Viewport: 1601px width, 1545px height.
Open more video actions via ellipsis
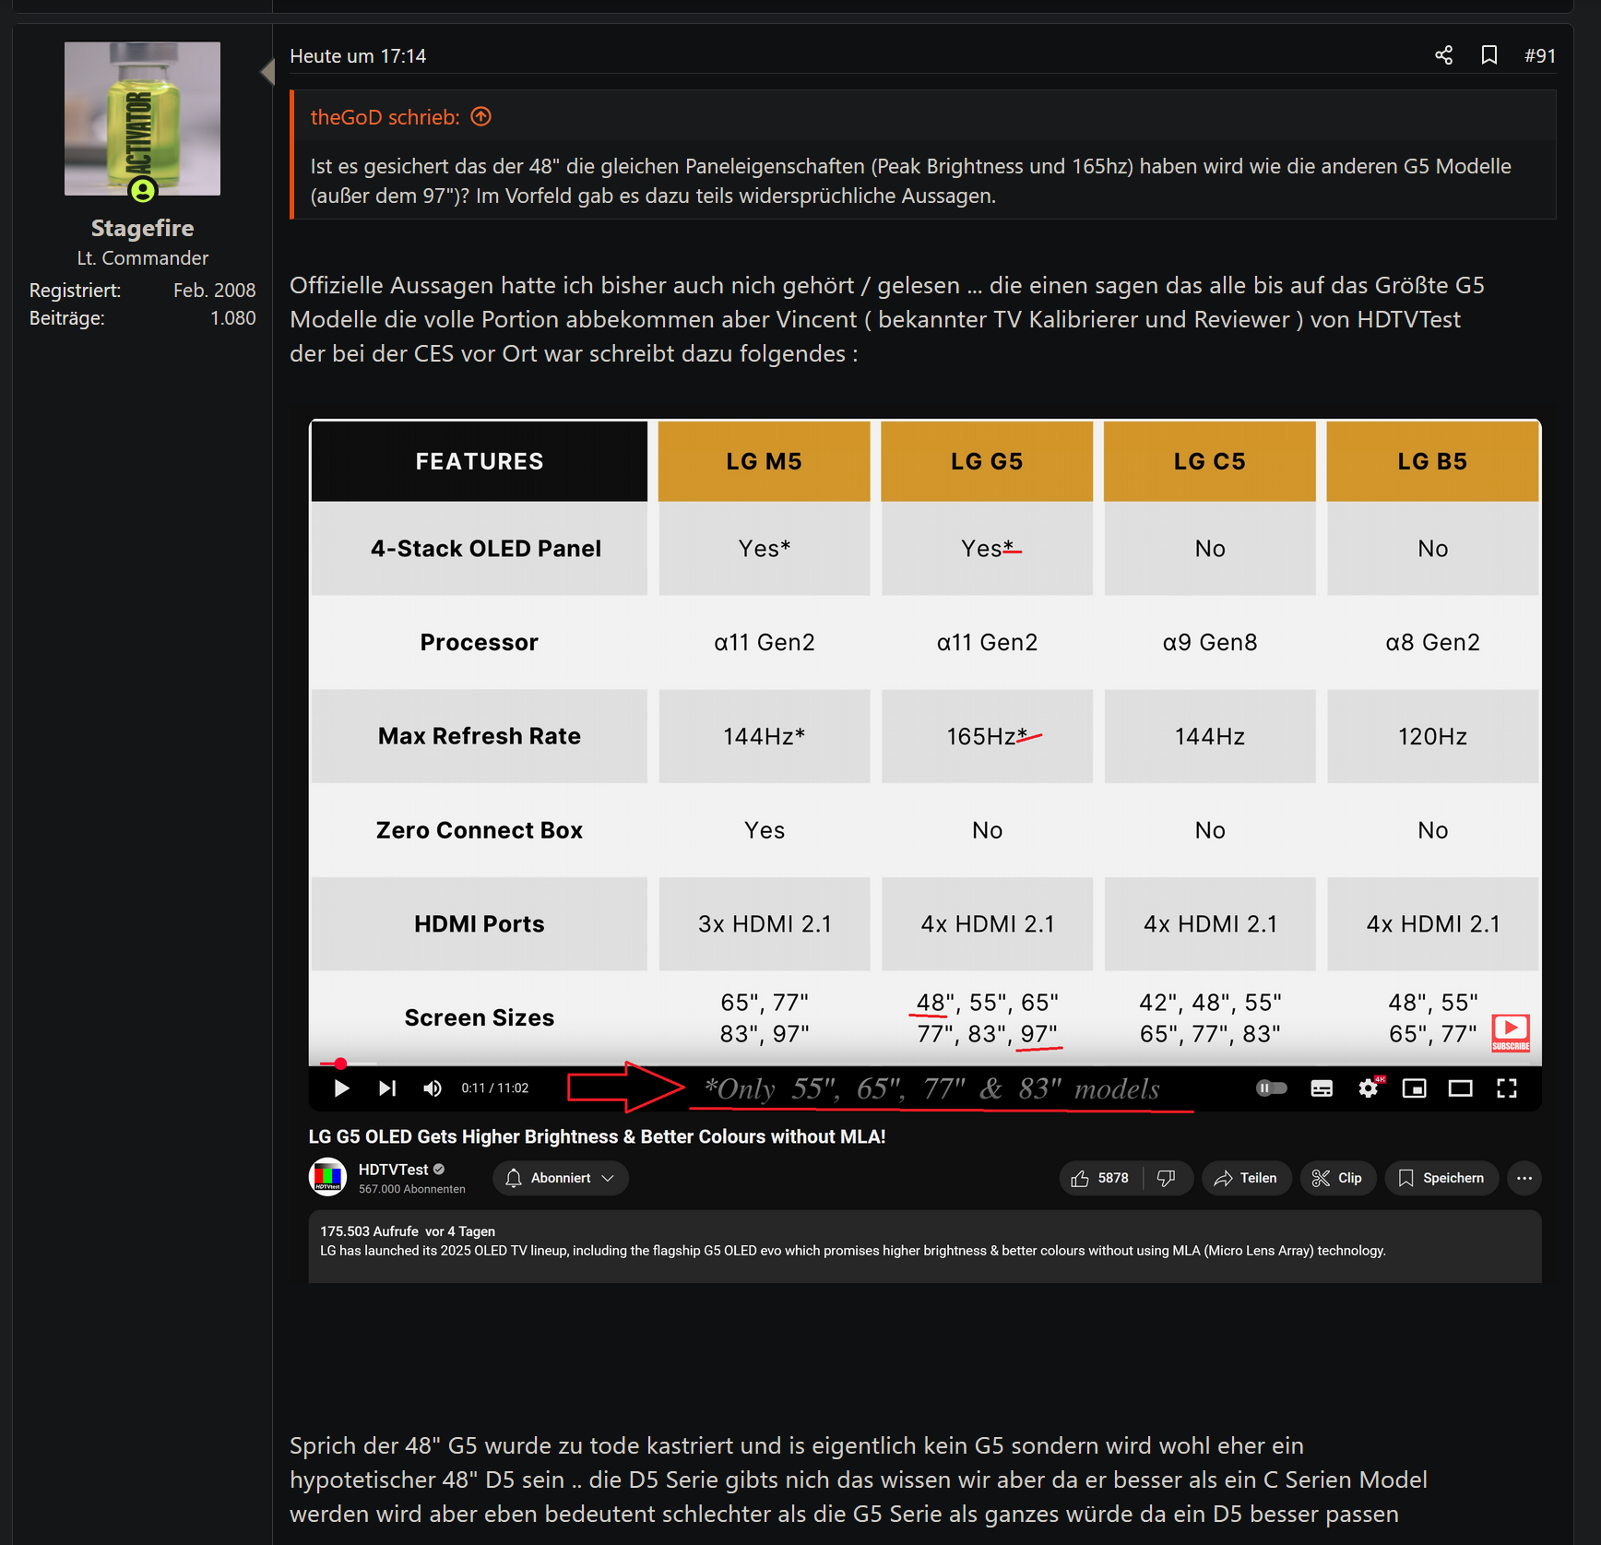point(1524,1178)
